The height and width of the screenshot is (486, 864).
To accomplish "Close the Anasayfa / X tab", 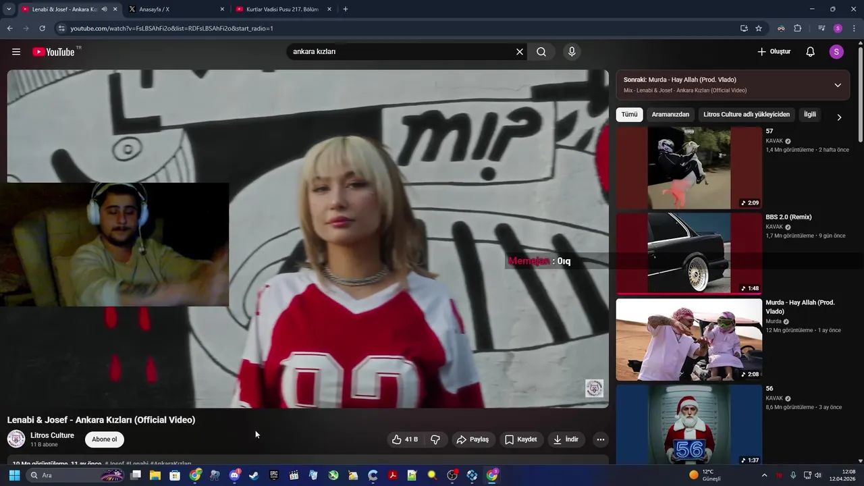I will coord(222,9).
